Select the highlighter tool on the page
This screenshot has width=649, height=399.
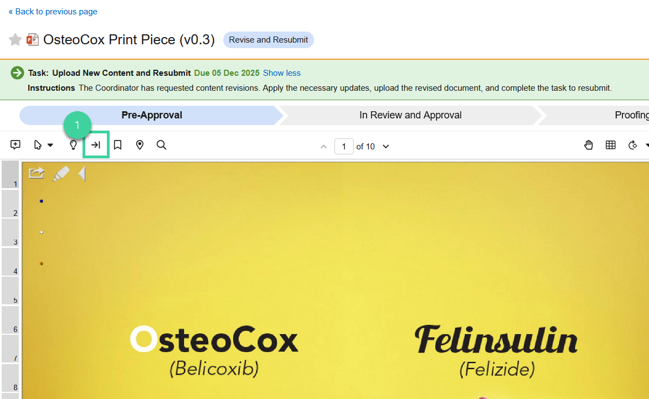pos(61,173)
